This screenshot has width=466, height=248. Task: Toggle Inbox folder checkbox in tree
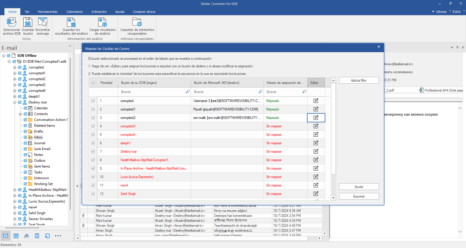coord(25,137)
